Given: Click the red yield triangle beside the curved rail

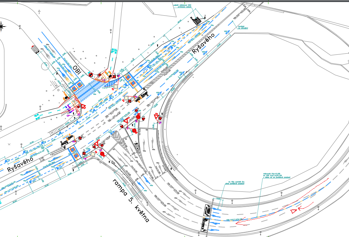Looking at the screenshot, I should (156, 117).
